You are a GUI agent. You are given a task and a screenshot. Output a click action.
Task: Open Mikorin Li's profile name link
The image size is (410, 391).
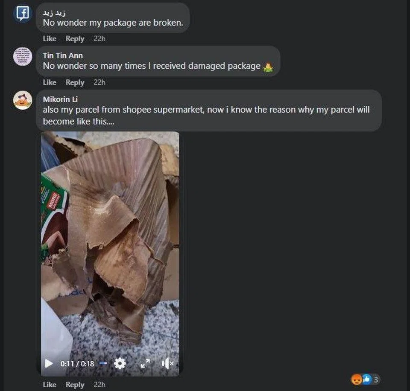click(x=60, y=99)
